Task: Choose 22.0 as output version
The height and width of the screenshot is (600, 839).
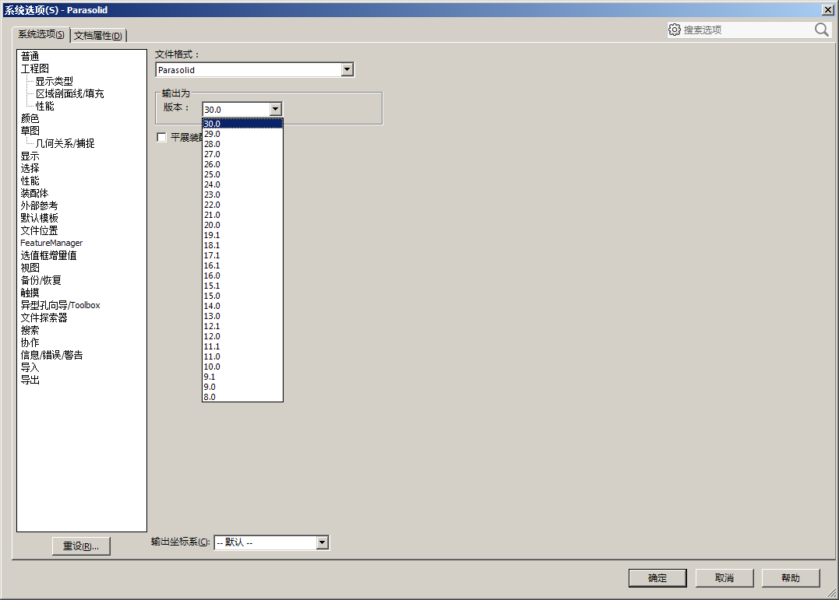Action: coord(242,205)
